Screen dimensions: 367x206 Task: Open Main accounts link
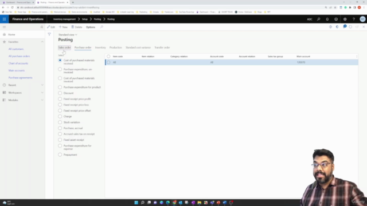tap(17, 70)
